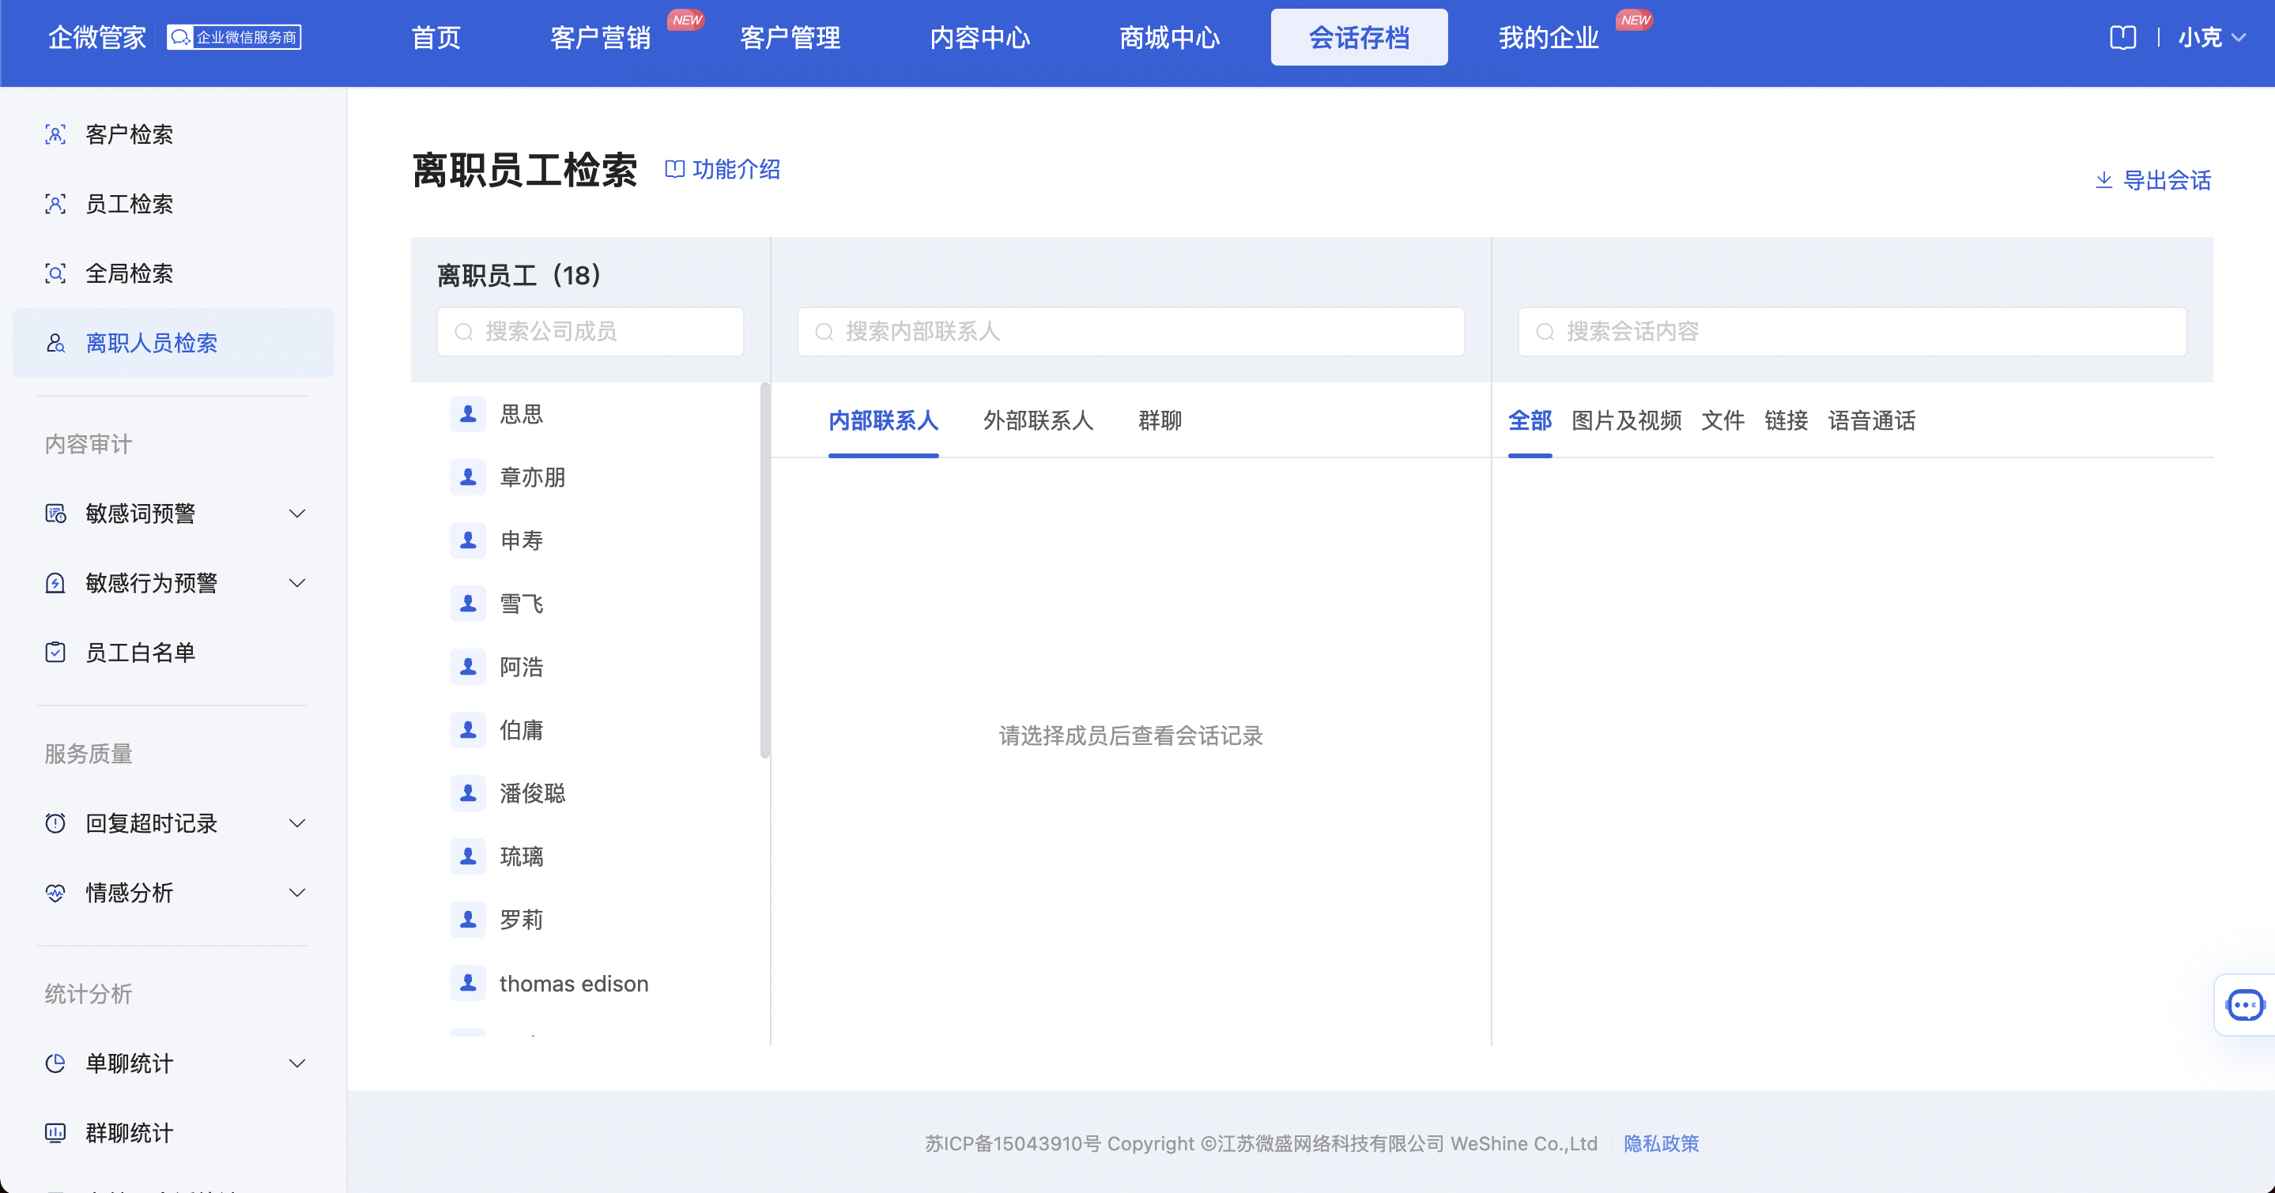Click the 企业微信服务商 logo badge
This screenshot has width=2275, height=1193.
pyautogui.click(x=234, y=37)
